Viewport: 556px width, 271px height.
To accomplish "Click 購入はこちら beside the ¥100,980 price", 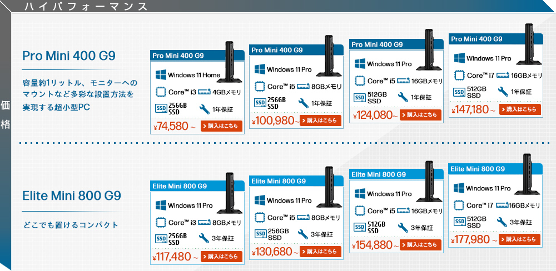I will click(321, 121).
